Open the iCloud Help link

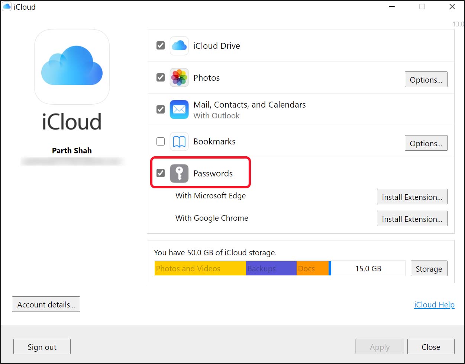pos(434,304)
